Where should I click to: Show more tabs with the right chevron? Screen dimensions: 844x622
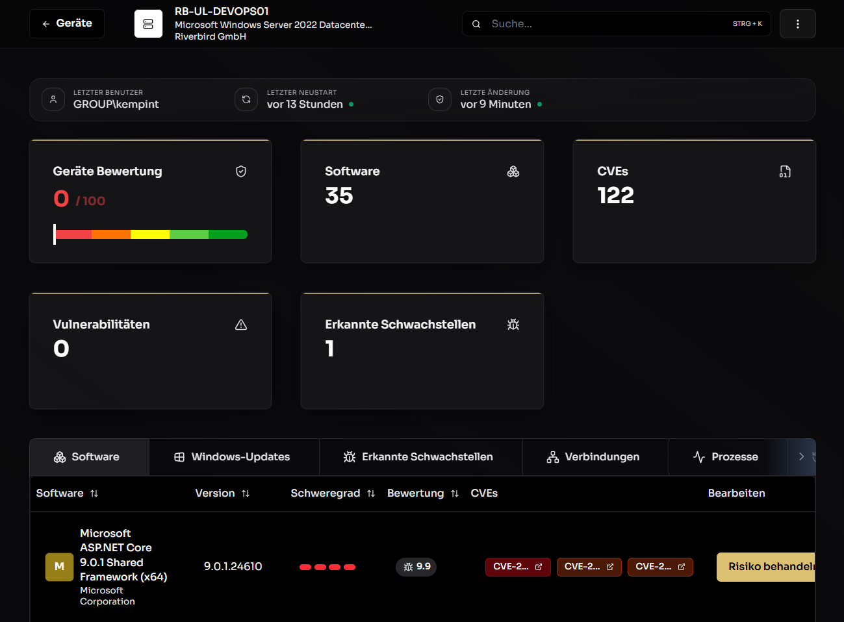tap(801, 457)
